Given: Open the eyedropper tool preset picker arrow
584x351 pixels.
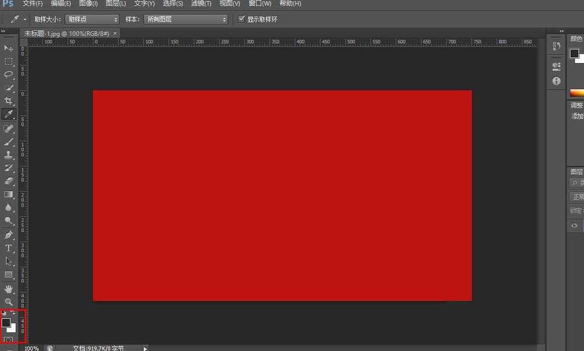Looking at the screenshot, I should pyautogui.click(x=25, y=19).
